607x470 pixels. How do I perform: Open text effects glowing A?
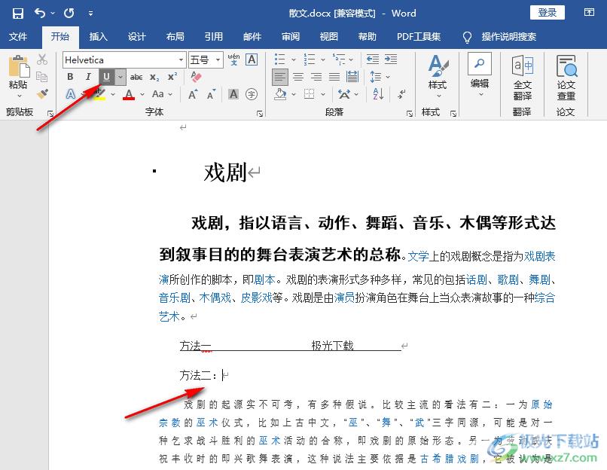pos(71,93)
